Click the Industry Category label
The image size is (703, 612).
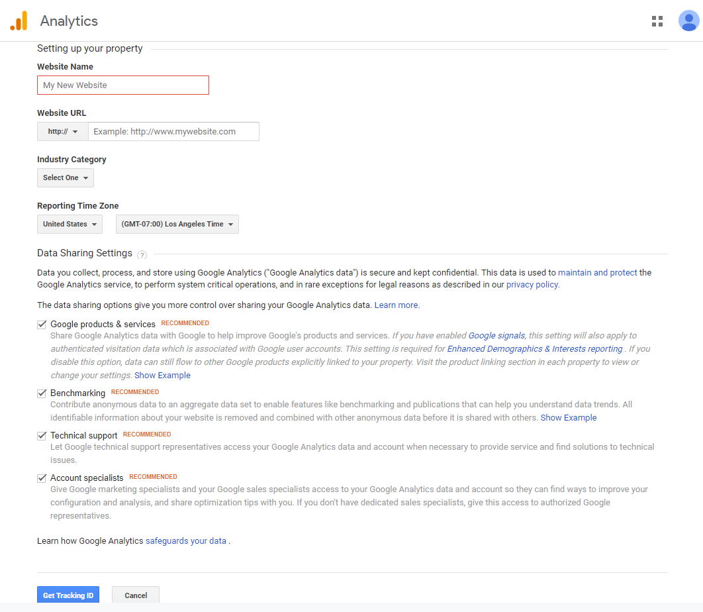click(x=71, y=159)
